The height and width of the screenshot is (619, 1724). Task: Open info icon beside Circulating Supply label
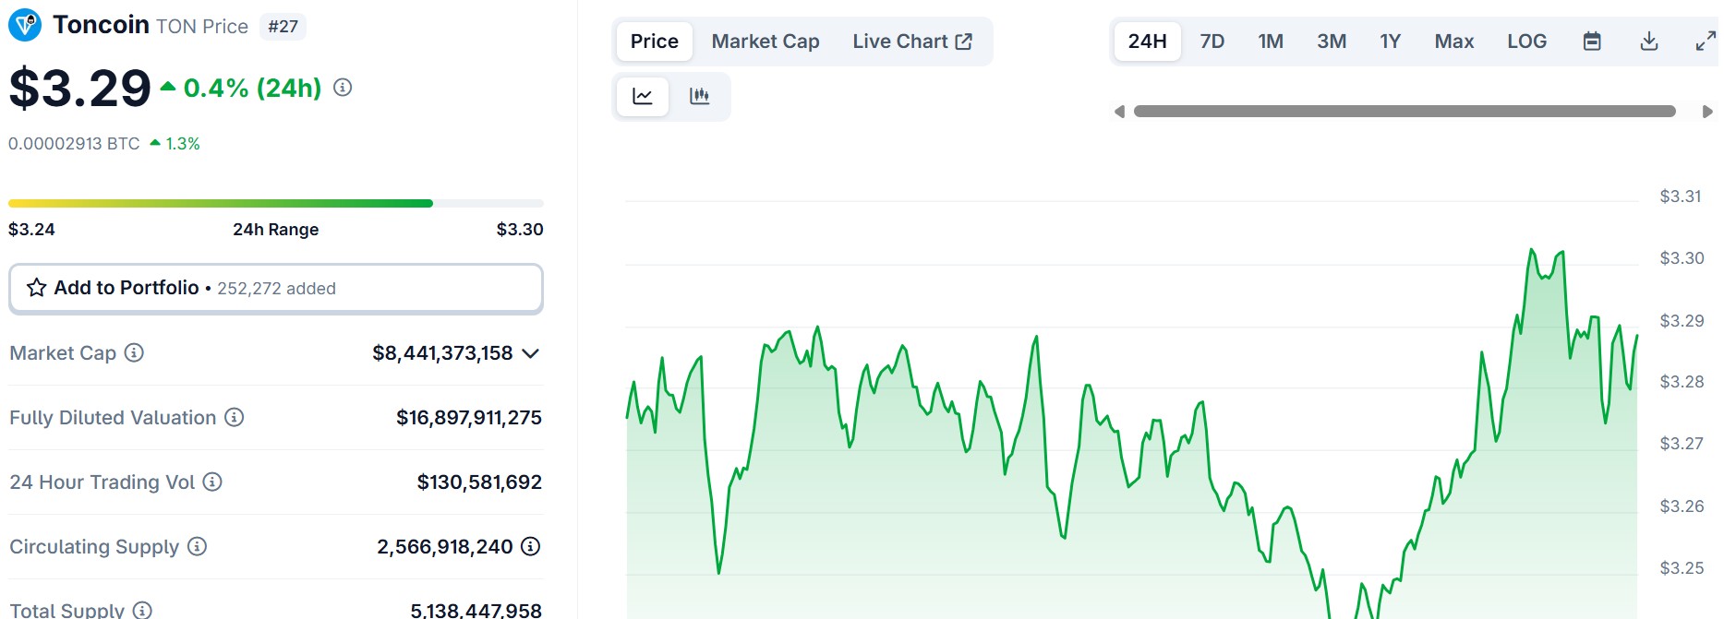[x=197, y=546]
